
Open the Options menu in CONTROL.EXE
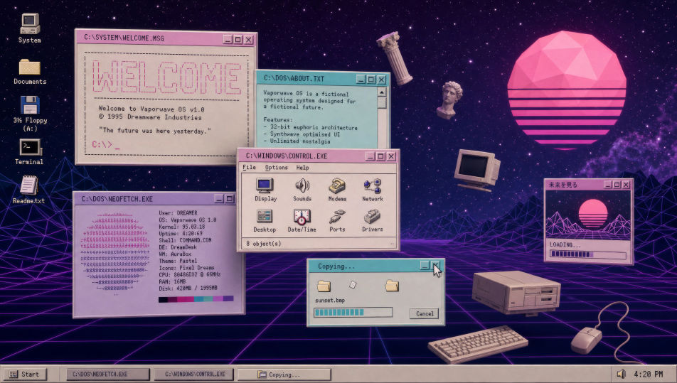[x=277, y=168]
